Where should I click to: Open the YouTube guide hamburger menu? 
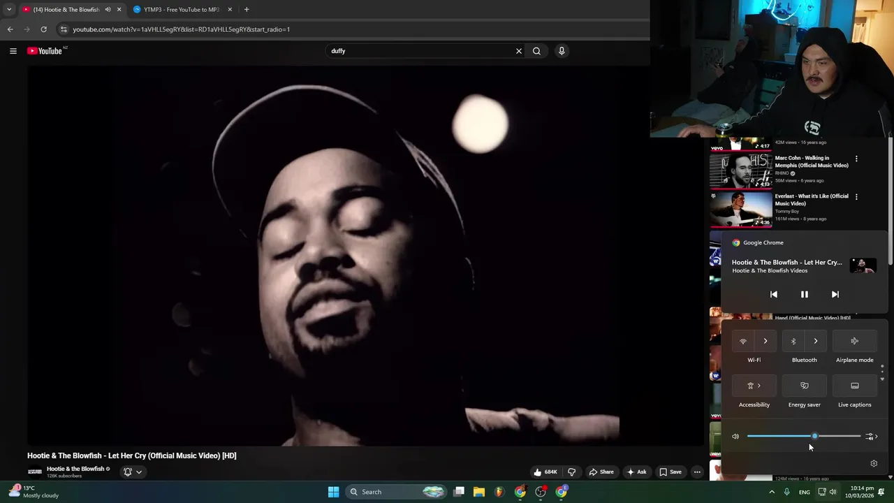point(13,51)
